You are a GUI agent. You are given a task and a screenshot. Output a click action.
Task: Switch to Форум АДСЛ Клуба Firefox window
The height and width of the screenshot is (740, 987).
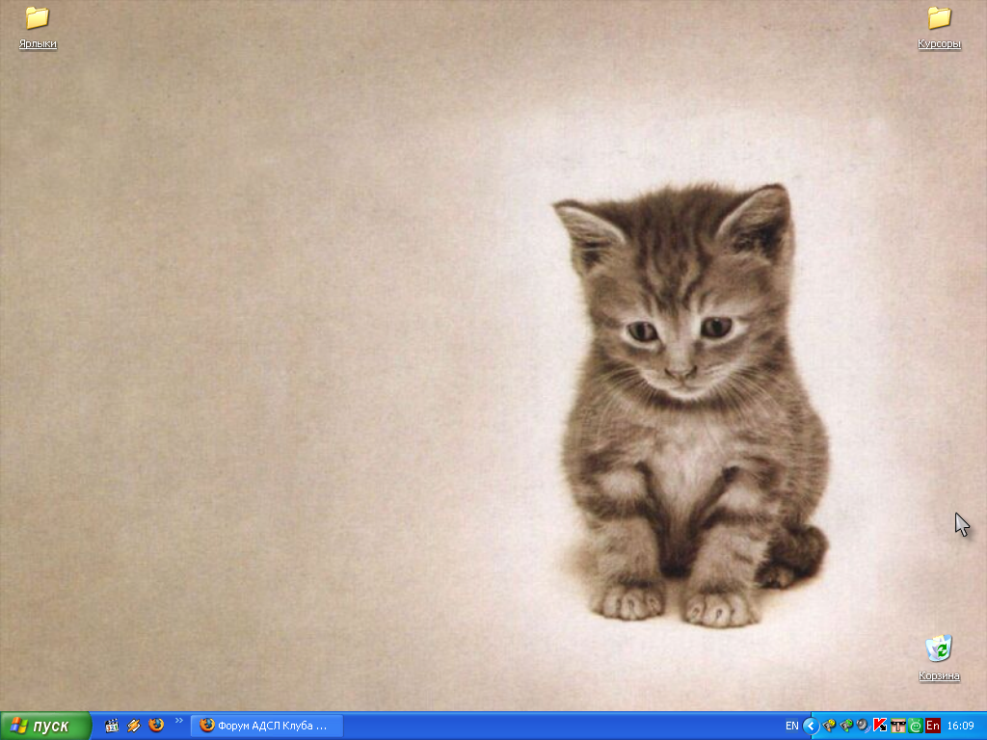(x=267, y=726)
